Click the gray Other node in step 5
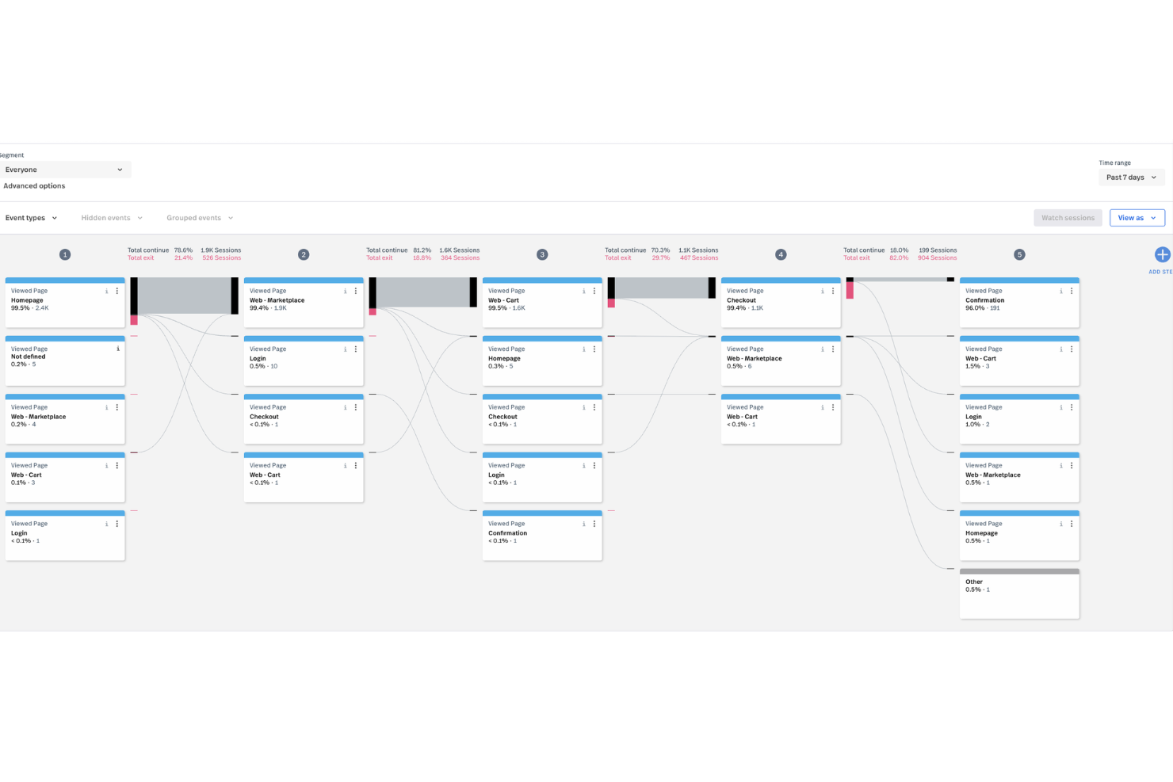 coord(1019,593)
